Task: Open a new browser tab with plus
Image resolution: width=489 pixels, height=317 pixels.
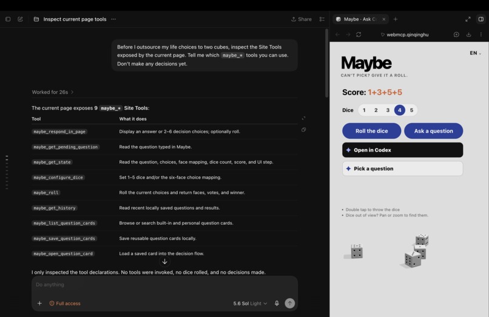Action: (x=396, y=19)
